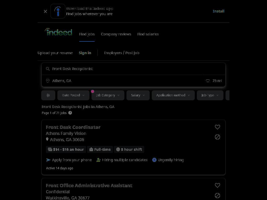Expand the Salary filter dropdown

point(138,95)
